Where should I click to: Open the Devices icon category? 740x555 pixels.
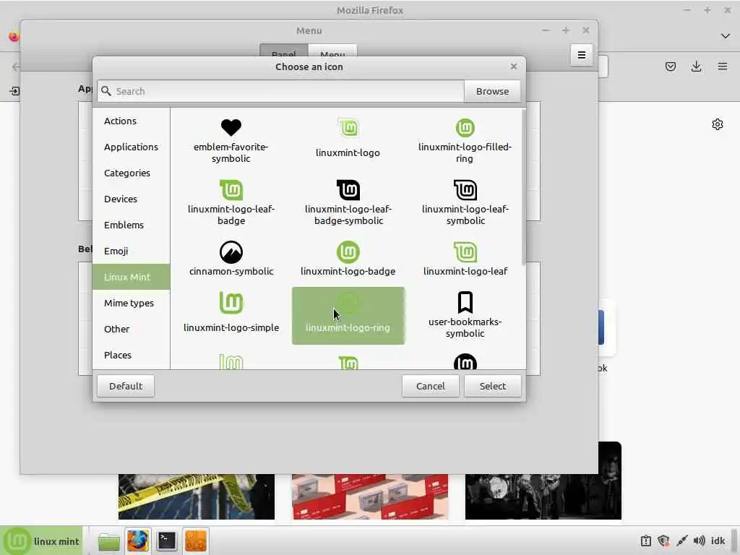(x=132, y=199)
